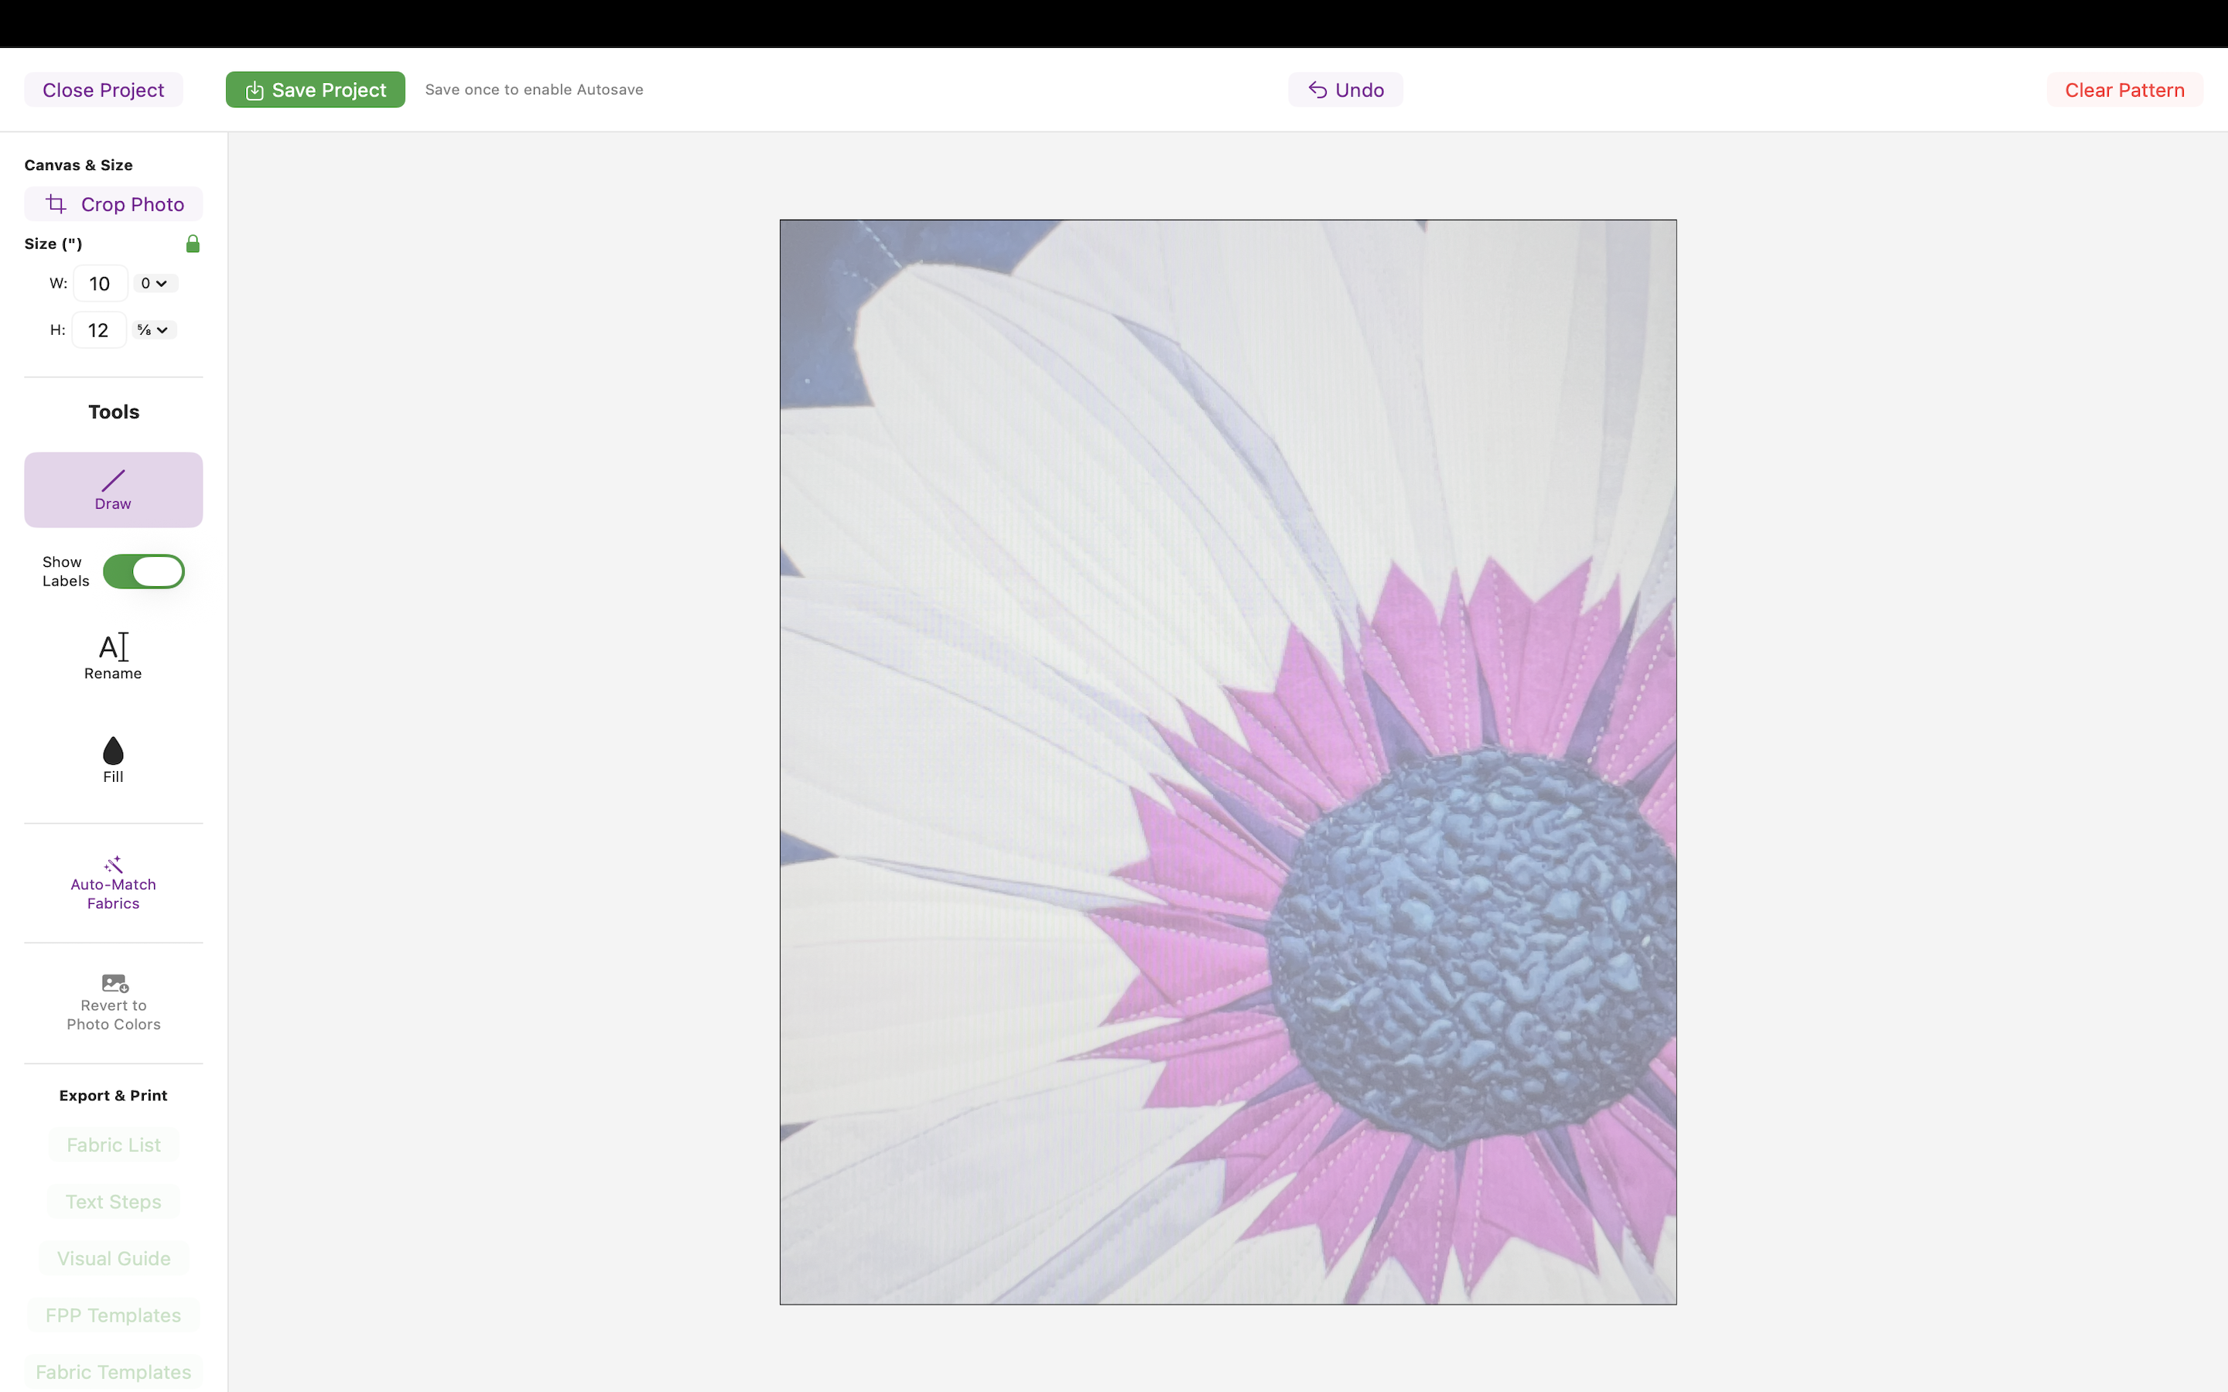Open the width fraction dropdown
2228x1392 pixels.
pyautogui.click(x=154, y=284)
